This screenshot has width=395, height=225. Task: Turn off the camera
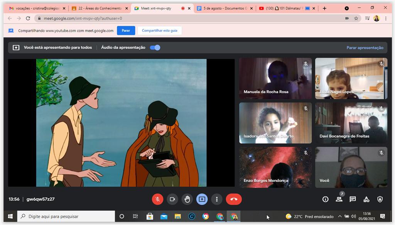click(x=172, y=199)
